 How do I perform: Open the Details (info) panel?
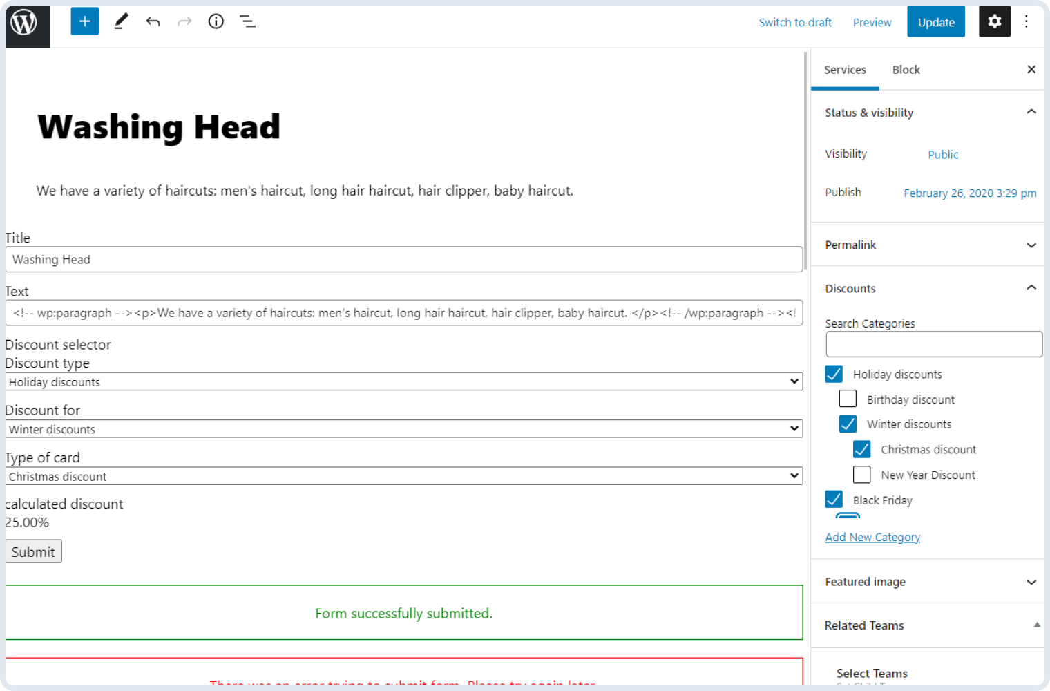[216, 21]
